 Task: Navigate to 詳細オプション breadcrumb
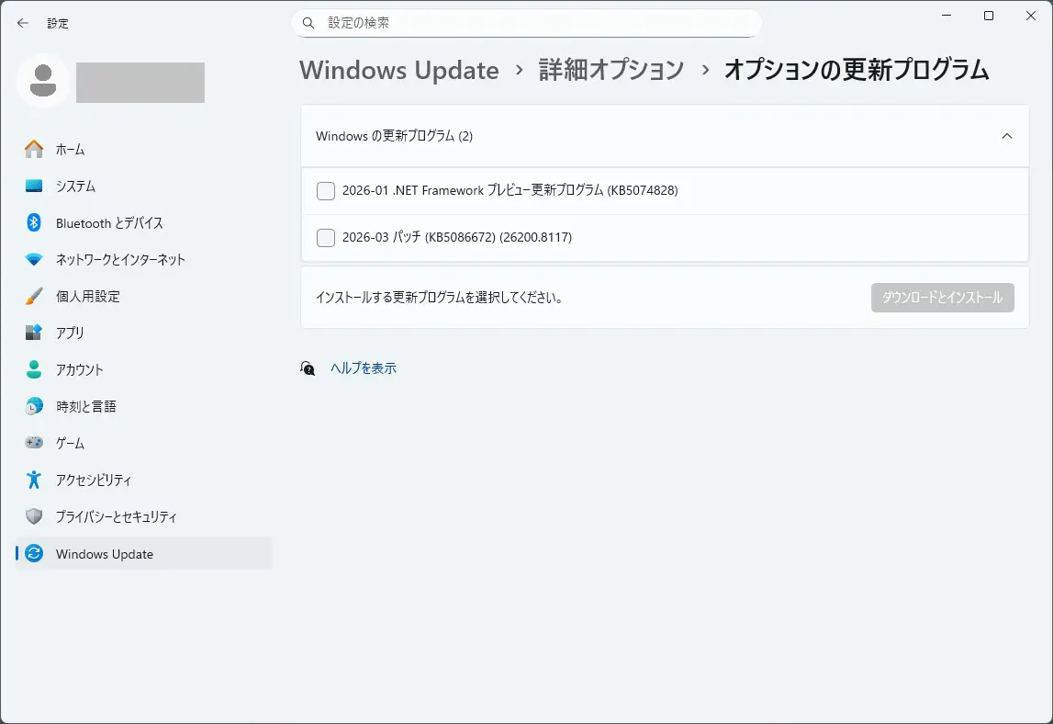(611, 70)
